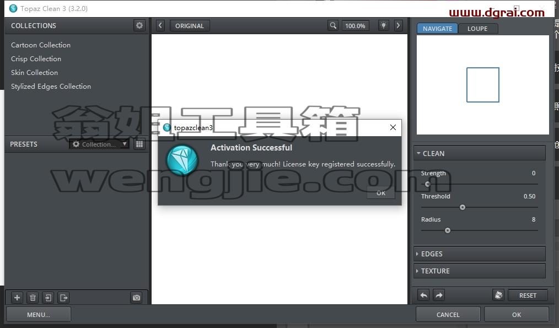This screenshot has width=559, height=328.
Task: Close the topazclean3 dialog
Action: point(393,127)
